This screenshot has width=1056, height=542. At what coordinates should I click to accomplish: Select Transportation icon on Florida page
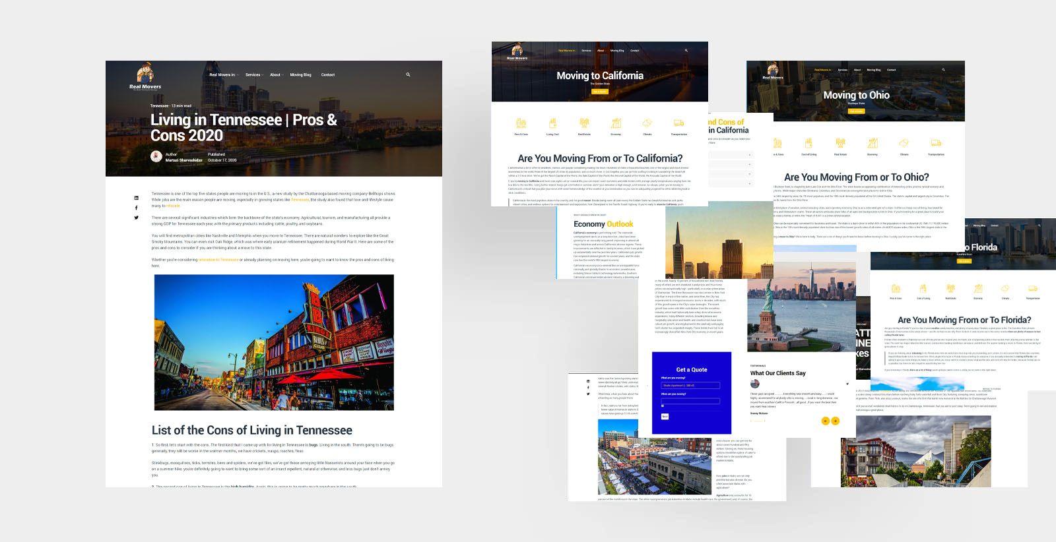tap(1033, 288)
